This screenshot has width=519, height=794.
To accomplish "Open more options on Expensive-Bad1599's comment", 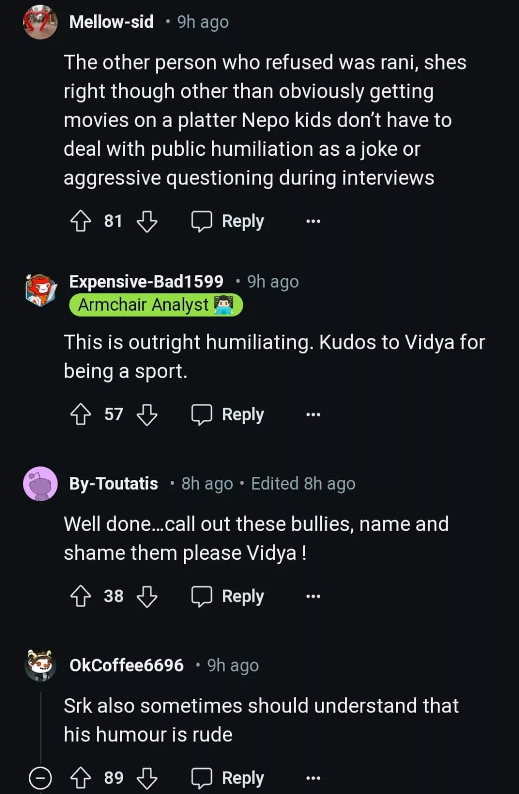I will (313, 414).
